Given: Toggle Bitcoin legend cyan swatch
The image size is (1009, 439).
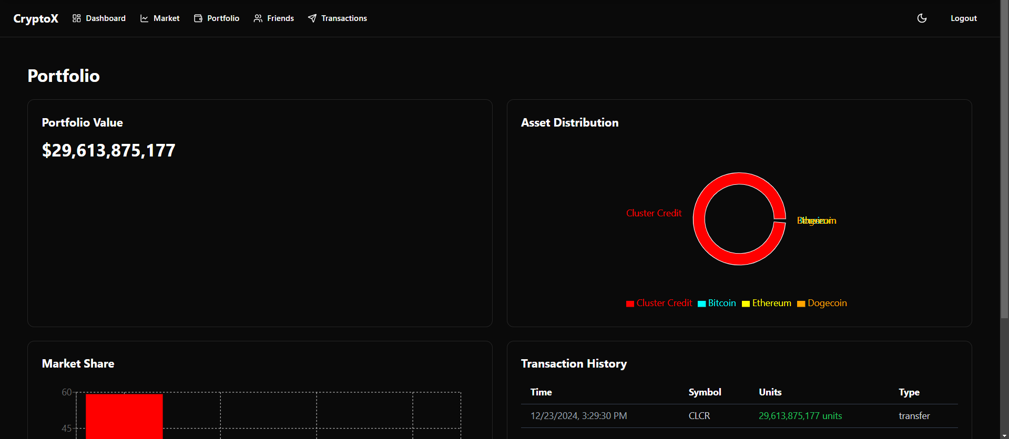Looking at the screenshot, I should 701,304.
